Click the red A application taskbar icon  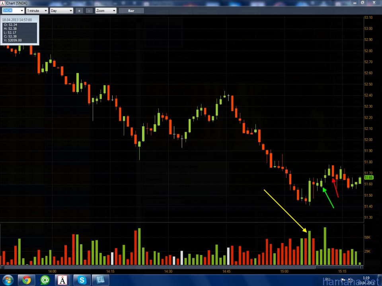click(62, 280)
